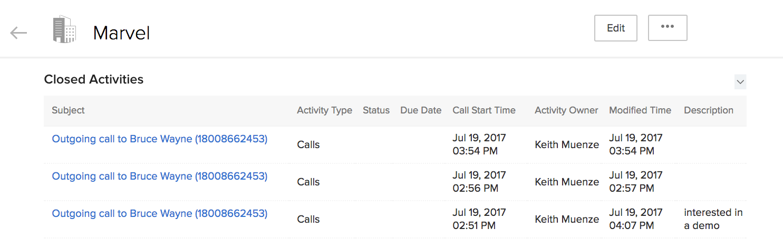The height and width of the screenshot is (239, 783).
Task: Click the Closed Activities section title
Action: 94,79
